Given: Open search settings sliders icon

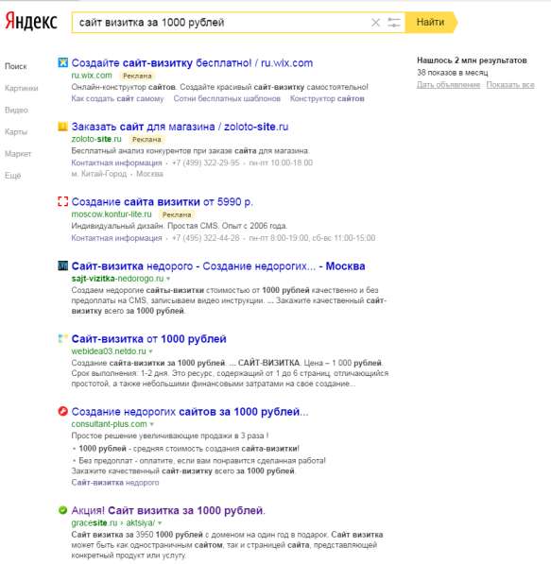Looking at the screenshot, I should (x=394, y=23).
